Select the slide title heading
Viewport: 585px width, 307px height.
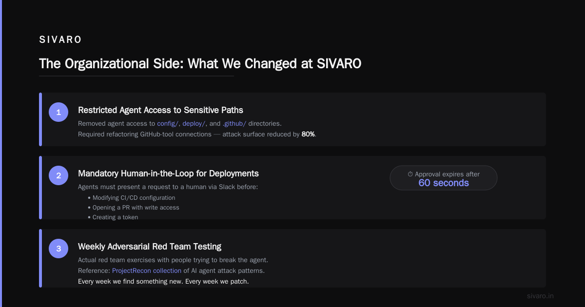click(200, 64)
